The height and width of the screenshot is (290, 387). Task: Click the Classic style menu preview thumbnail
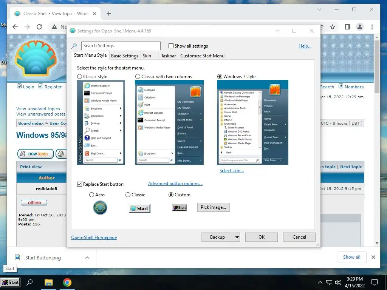[101, 123]
